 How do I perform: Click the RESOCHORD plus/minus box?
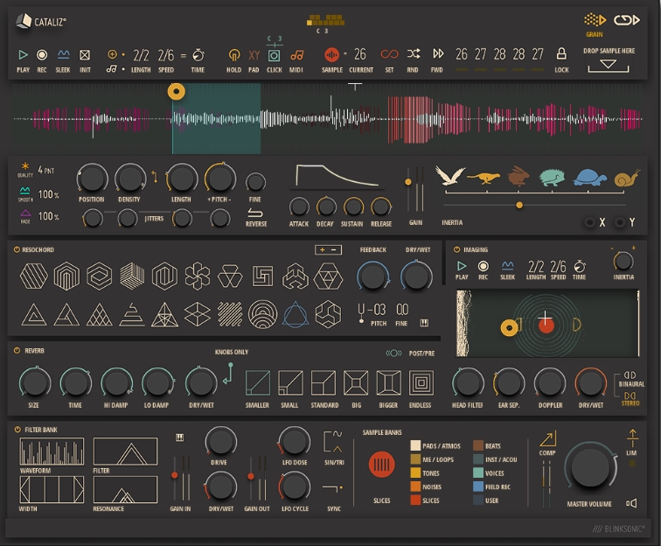click(328, 249)
